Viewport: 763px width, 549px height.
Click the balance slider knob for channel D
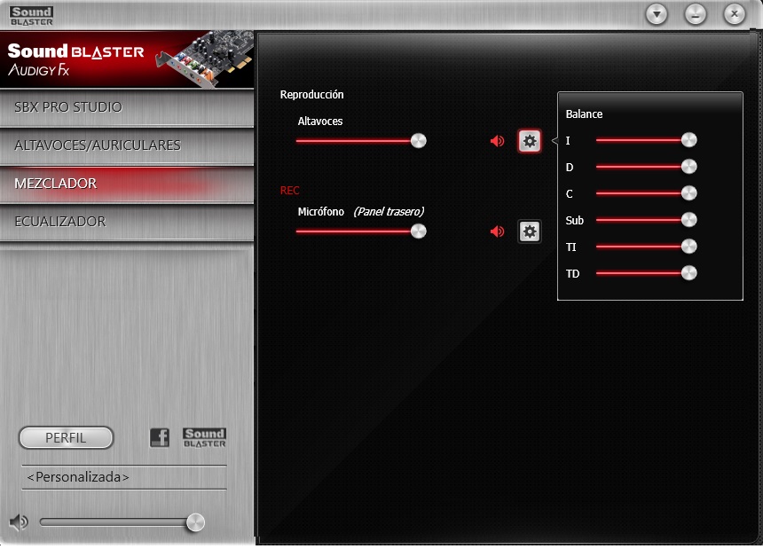[688, 167]
